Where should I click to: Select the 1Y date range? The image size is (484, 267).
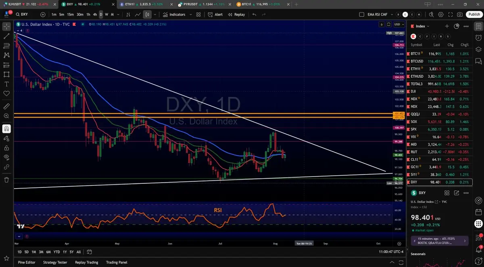[x=65, y=252]
